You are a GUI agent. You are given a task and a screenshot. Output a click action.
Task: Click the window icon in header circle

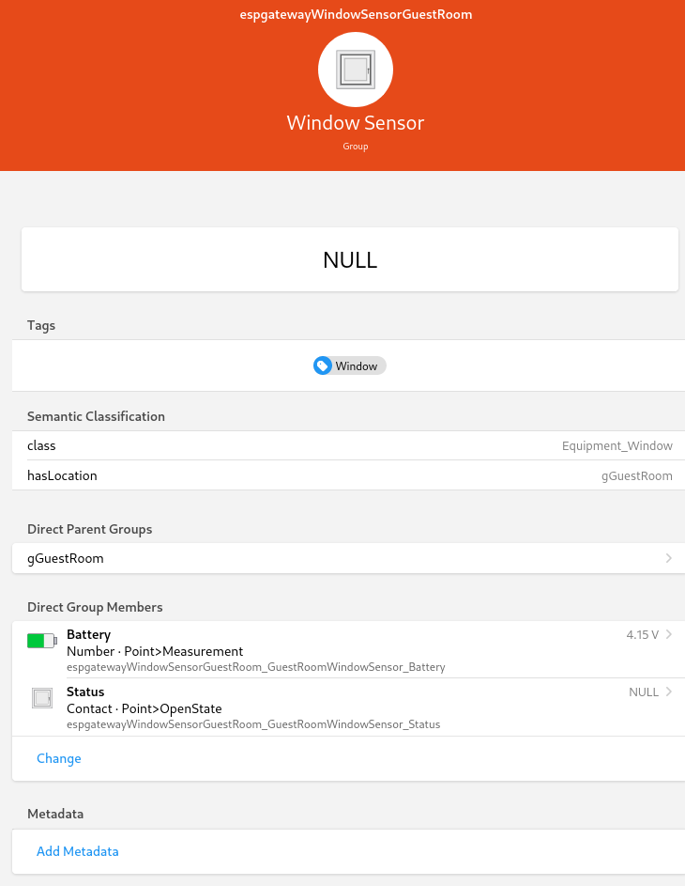[356, 70]
